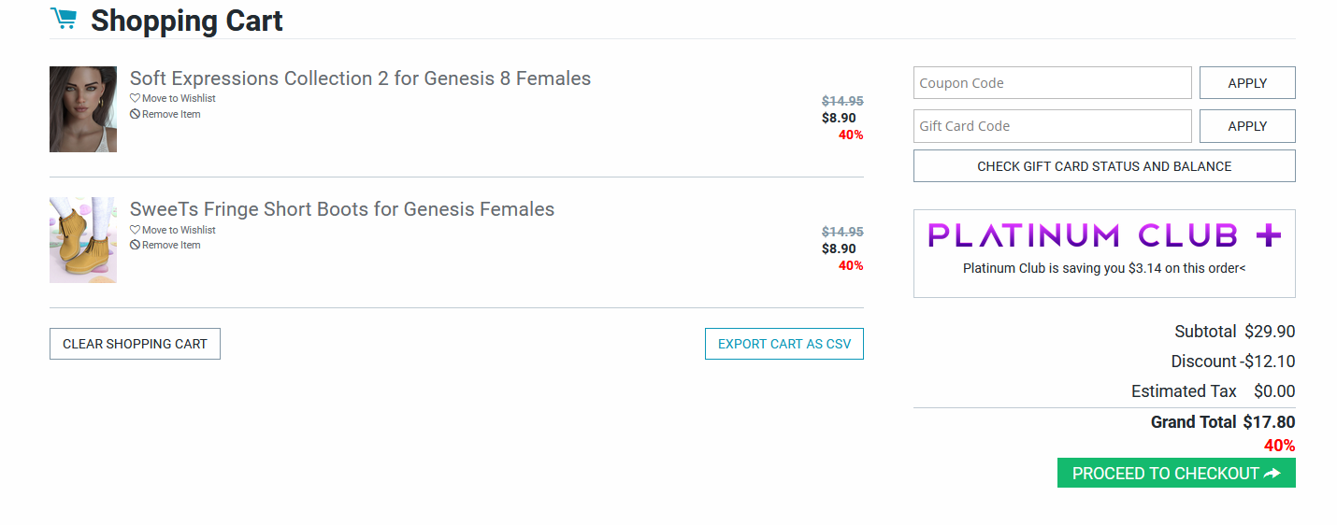Export cart as CSV
This screenshot has width=1337, height=525.
(784, 344)
